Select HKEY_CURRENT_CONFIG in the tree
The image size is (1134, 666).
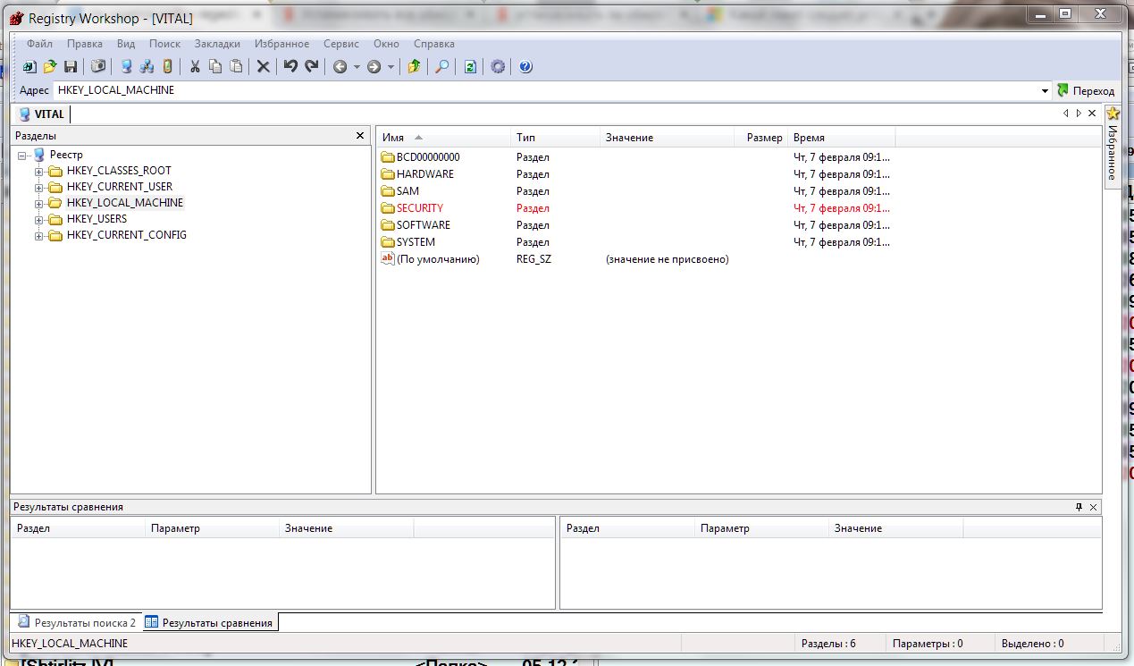coord(127,236)
